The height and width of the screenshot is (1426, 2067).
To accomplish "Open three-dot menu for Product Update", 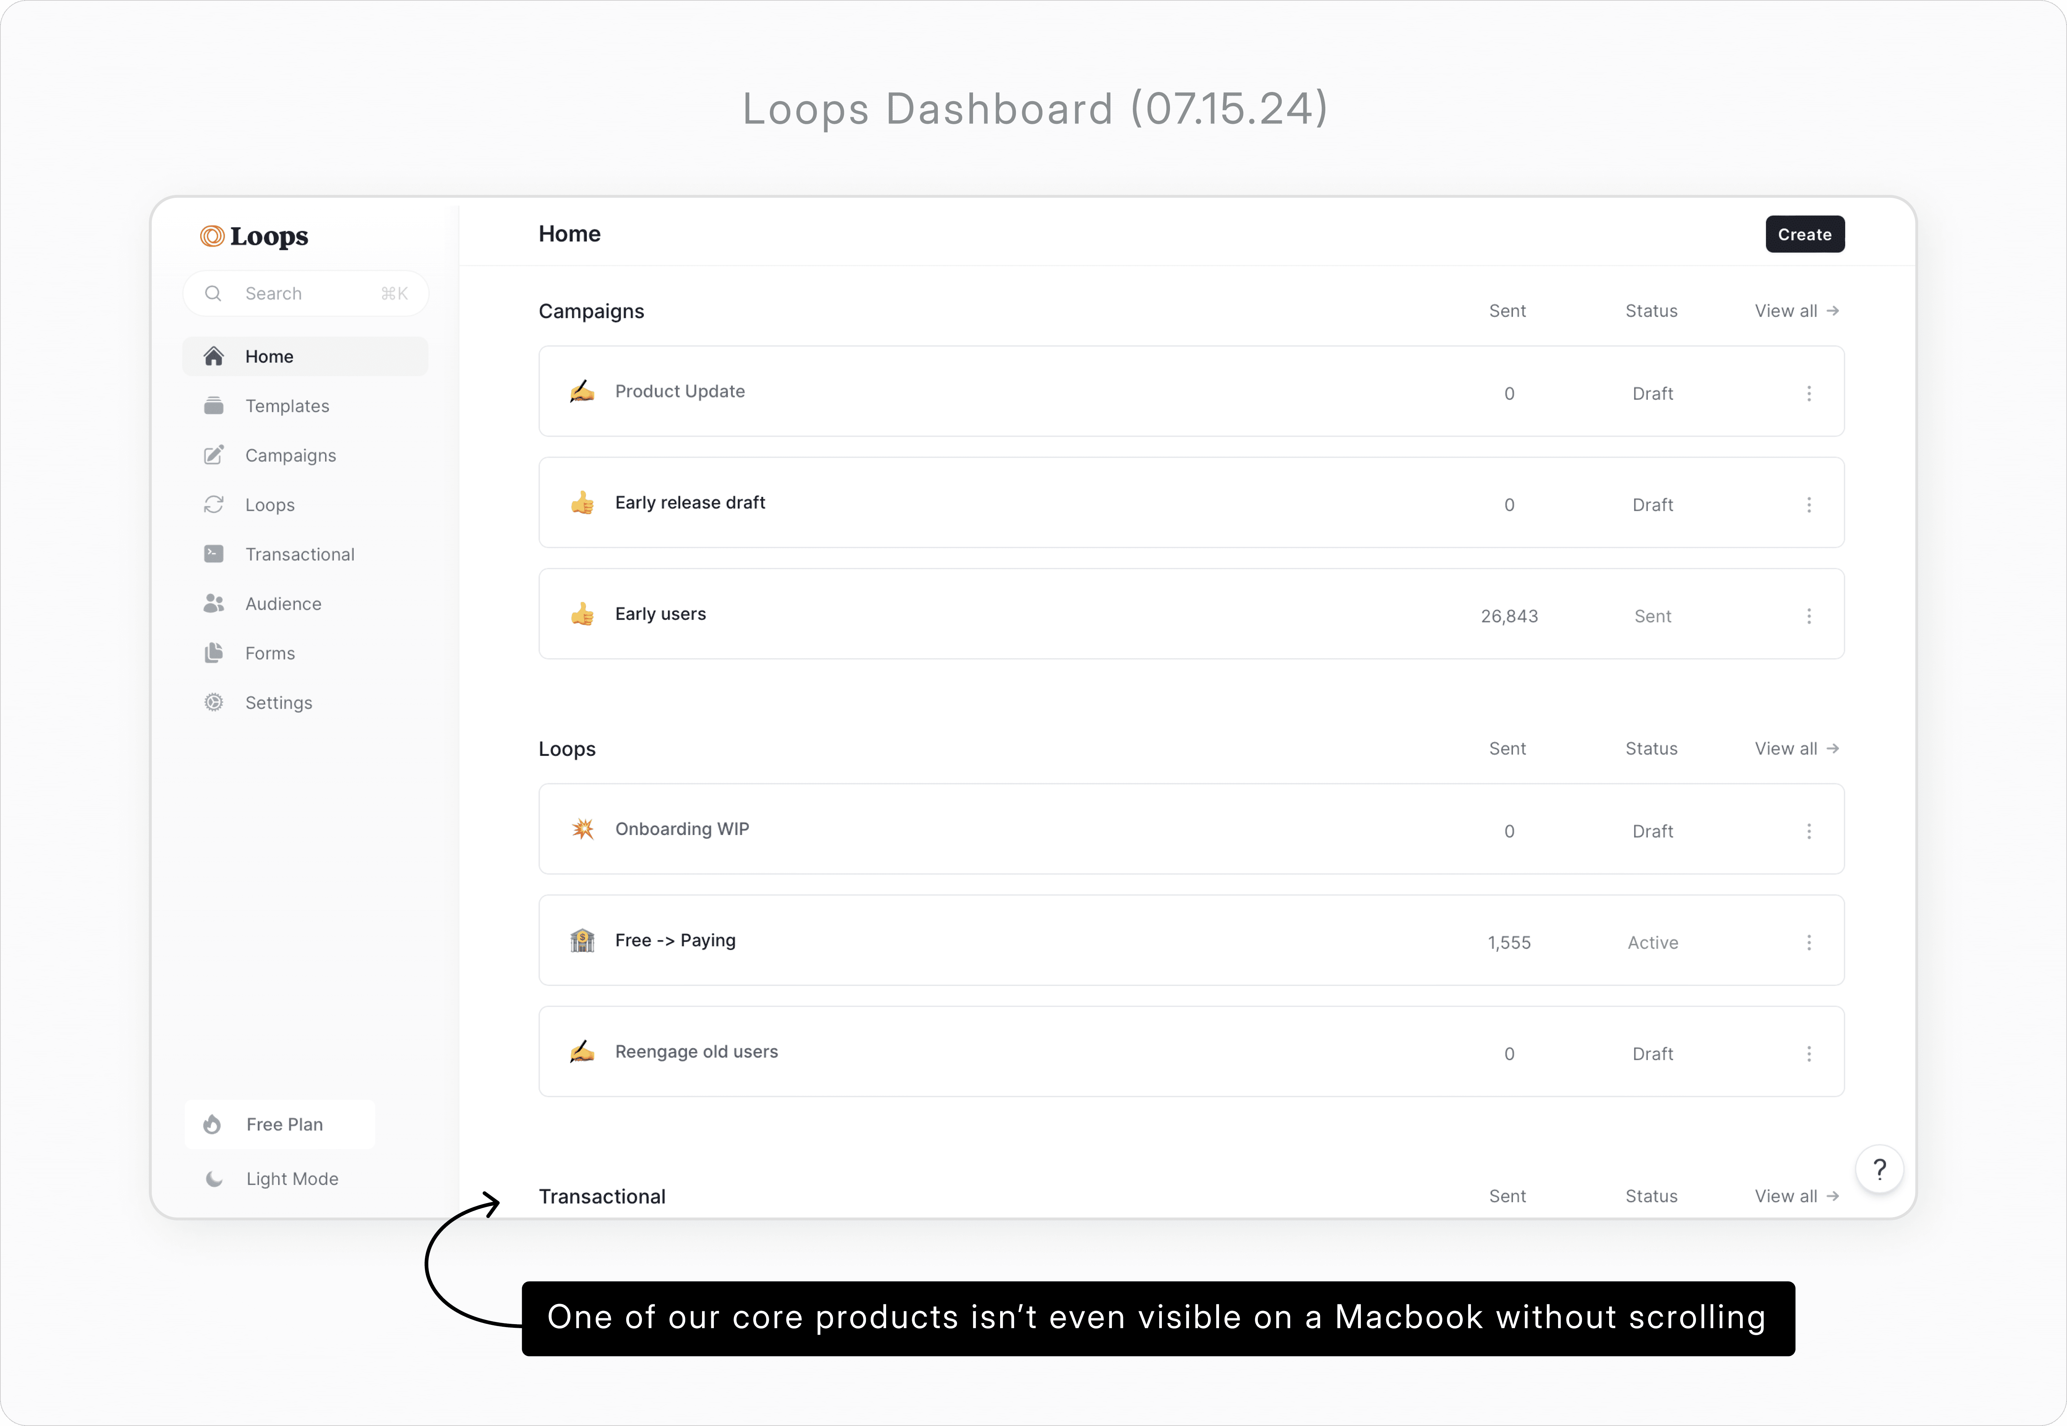I will tap(1809, 393).
